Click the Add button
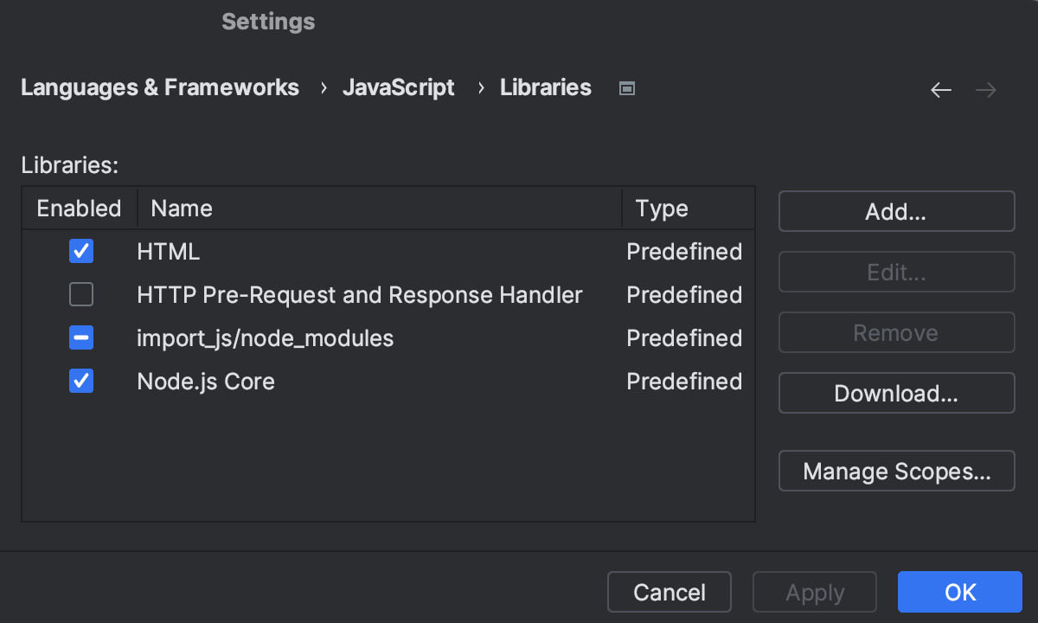This screenshot has height=623, width=1038. [x=896, y=211]
